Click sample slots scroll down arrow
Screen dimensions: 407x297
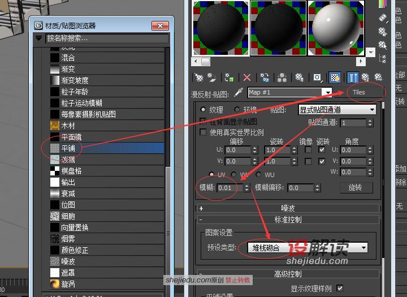(371, 52)
